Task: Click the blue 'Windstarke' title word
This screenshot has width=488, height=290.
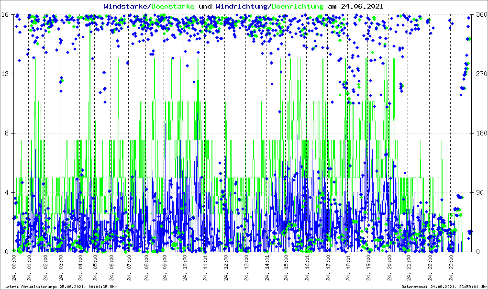Action: click(x=126, y=6)
